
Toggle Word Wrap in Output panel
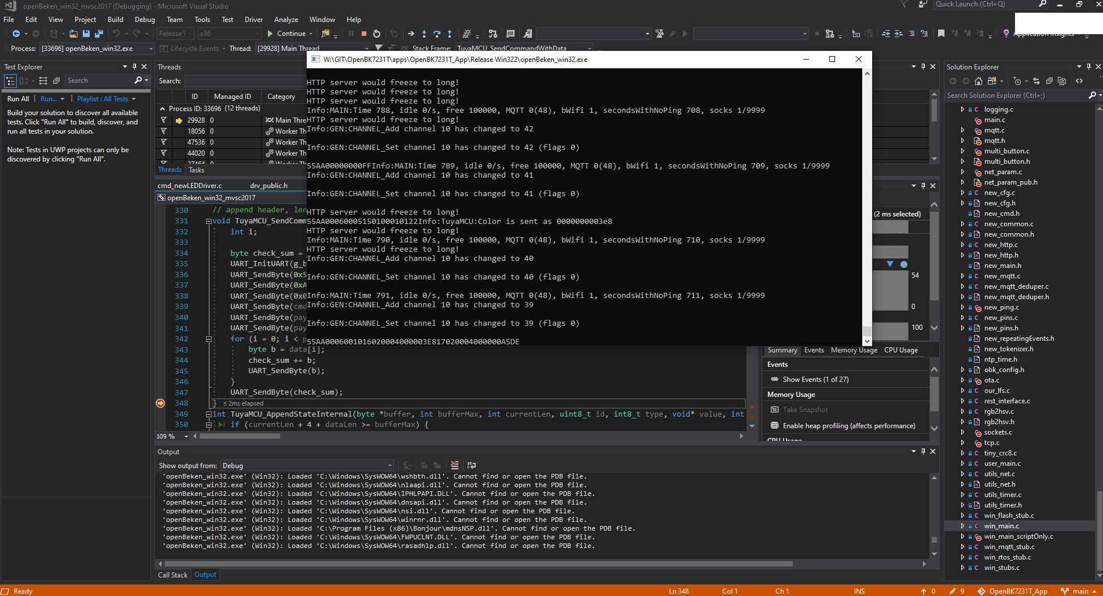(472, 465)
